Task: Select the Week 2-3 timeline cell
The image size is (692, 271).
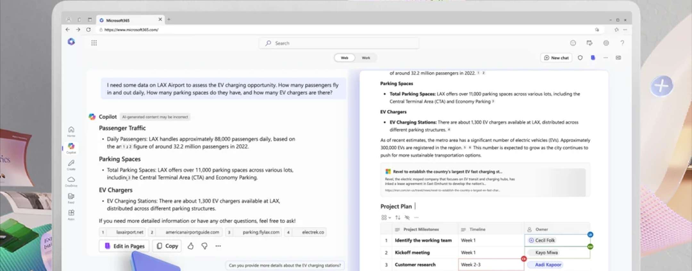Action: click(491, 265)
